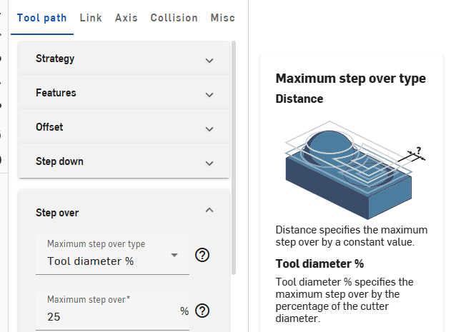Click the dropdown arrow beside Tool diameter %

[x=174, y=255]
